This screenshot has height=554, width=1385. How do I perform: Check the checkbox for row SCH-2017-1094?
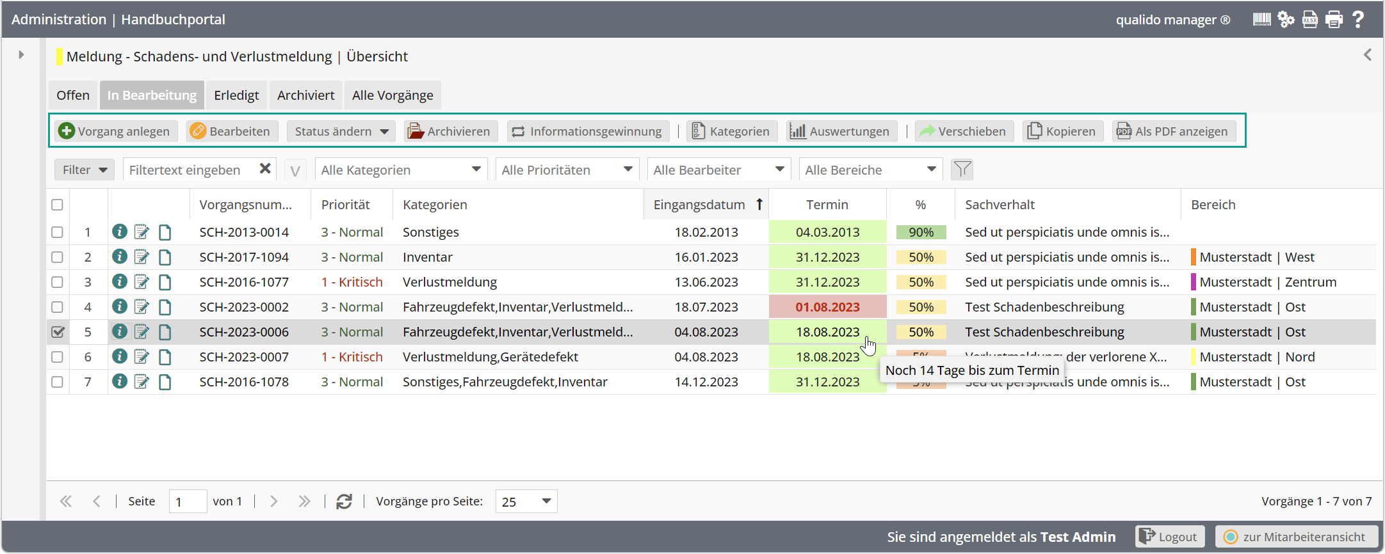57,257
